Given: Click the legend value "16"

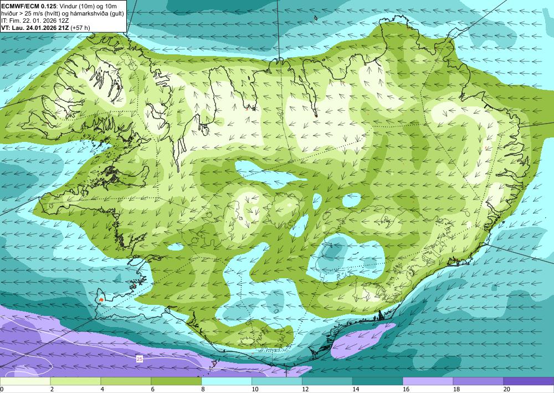Looking at the screenshot, I should click(406, 389).
